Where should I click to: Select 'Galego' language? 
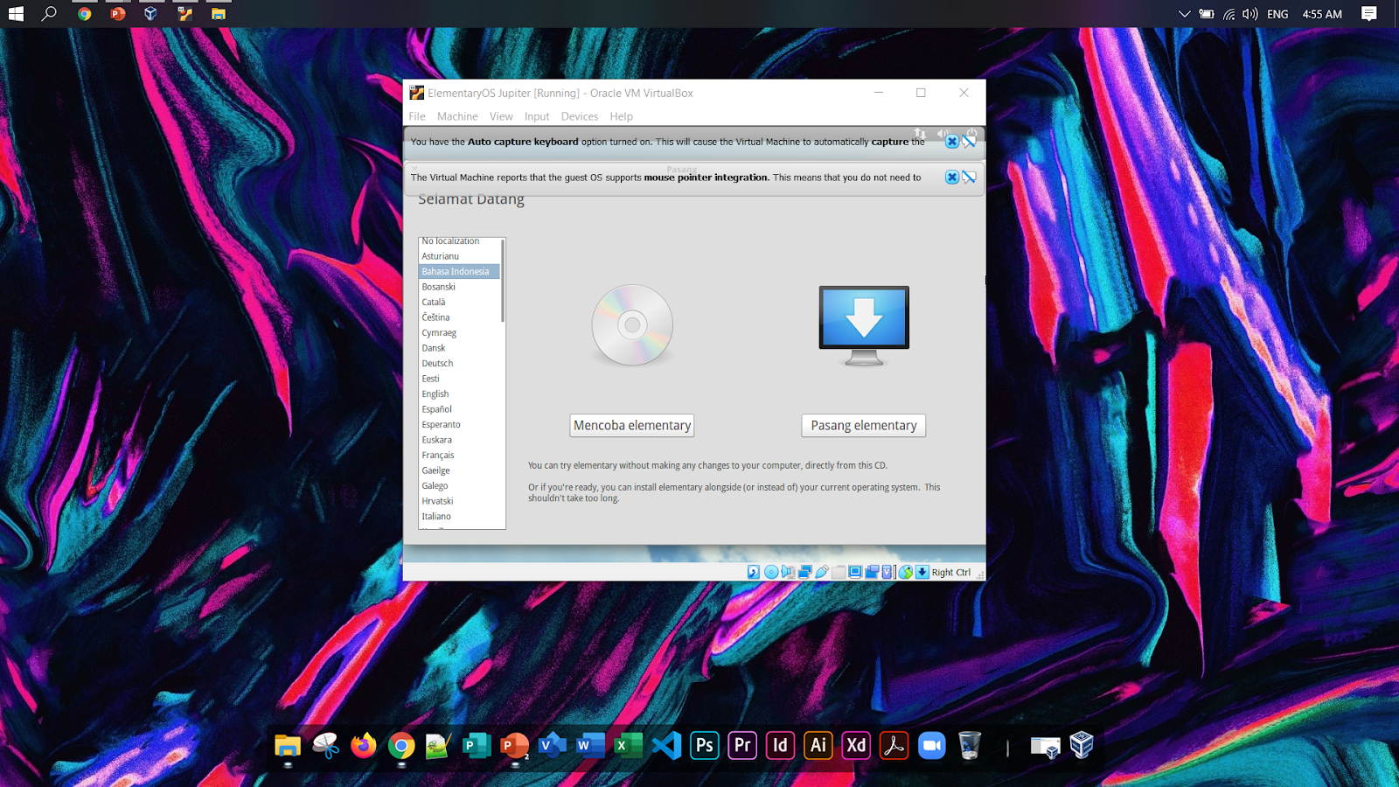click(459, 486)
